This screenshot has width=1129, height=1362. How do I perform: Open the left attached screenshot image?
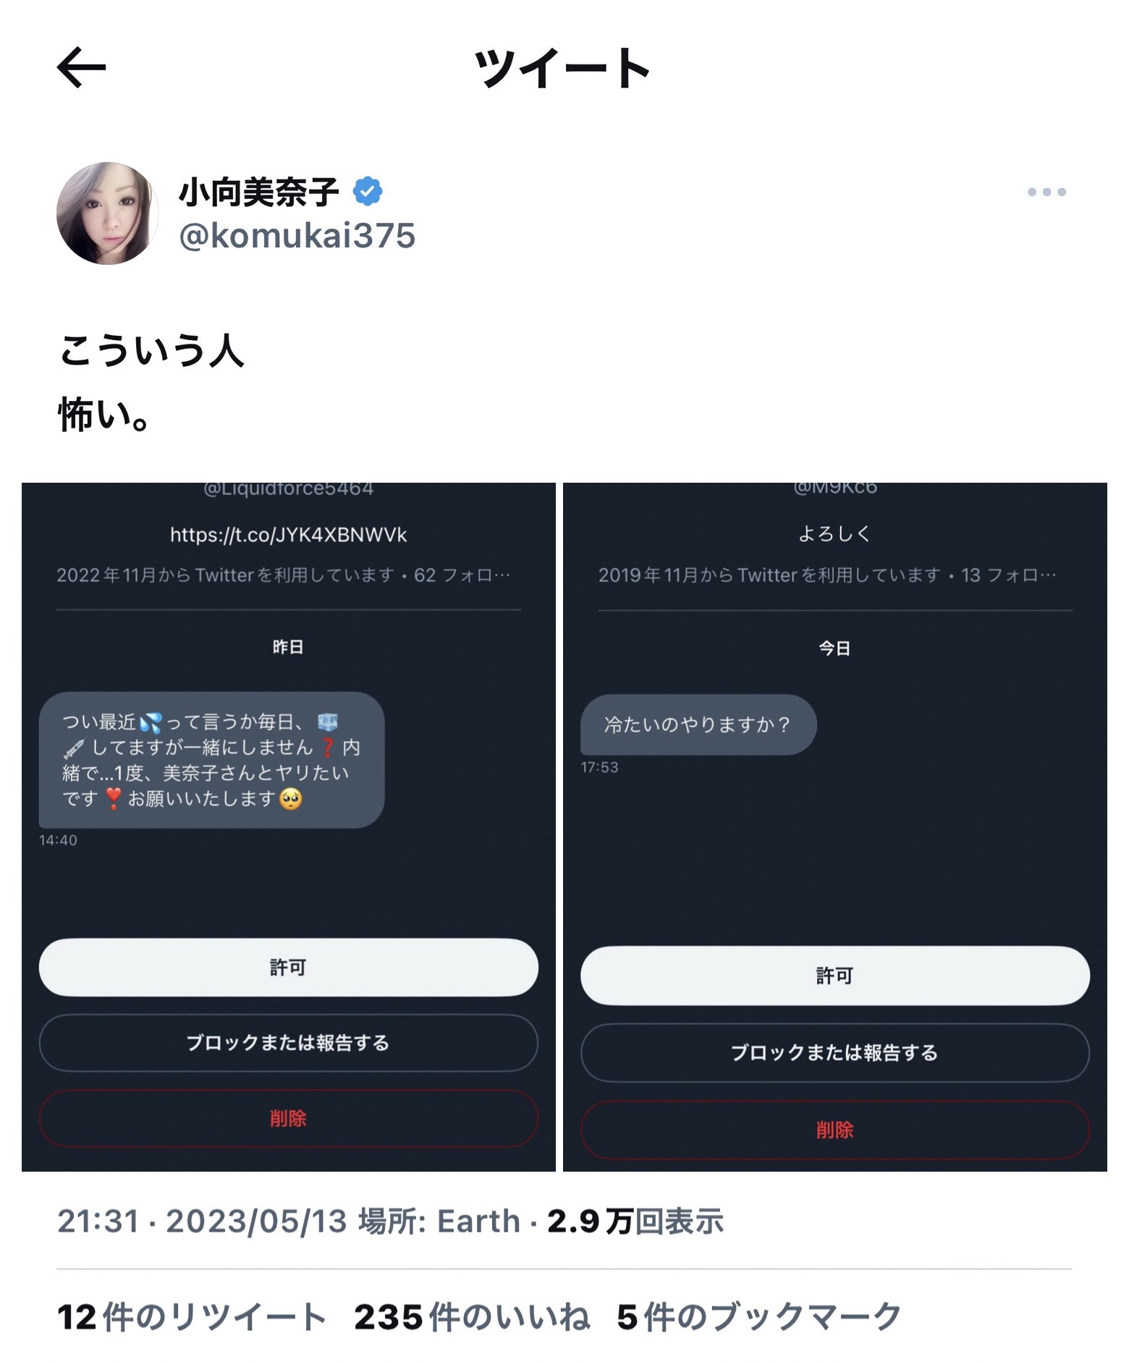(x=289, y=826)
